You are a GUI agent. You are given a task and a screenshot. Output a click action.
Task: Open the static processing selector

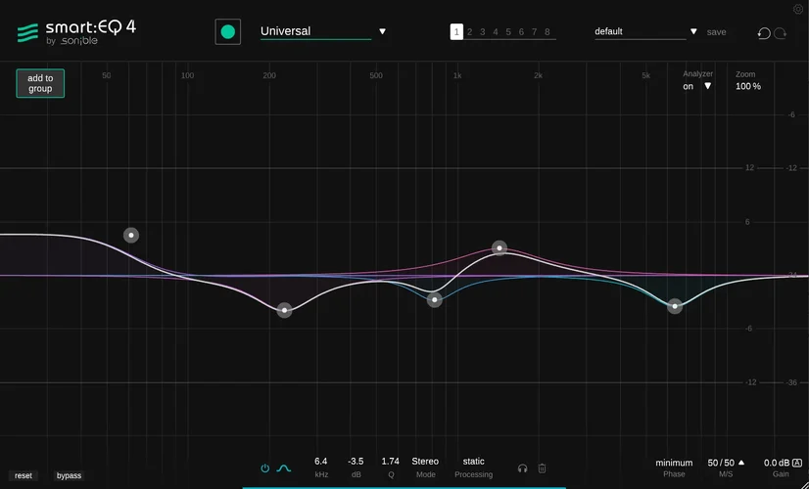(x=473, y=462)
